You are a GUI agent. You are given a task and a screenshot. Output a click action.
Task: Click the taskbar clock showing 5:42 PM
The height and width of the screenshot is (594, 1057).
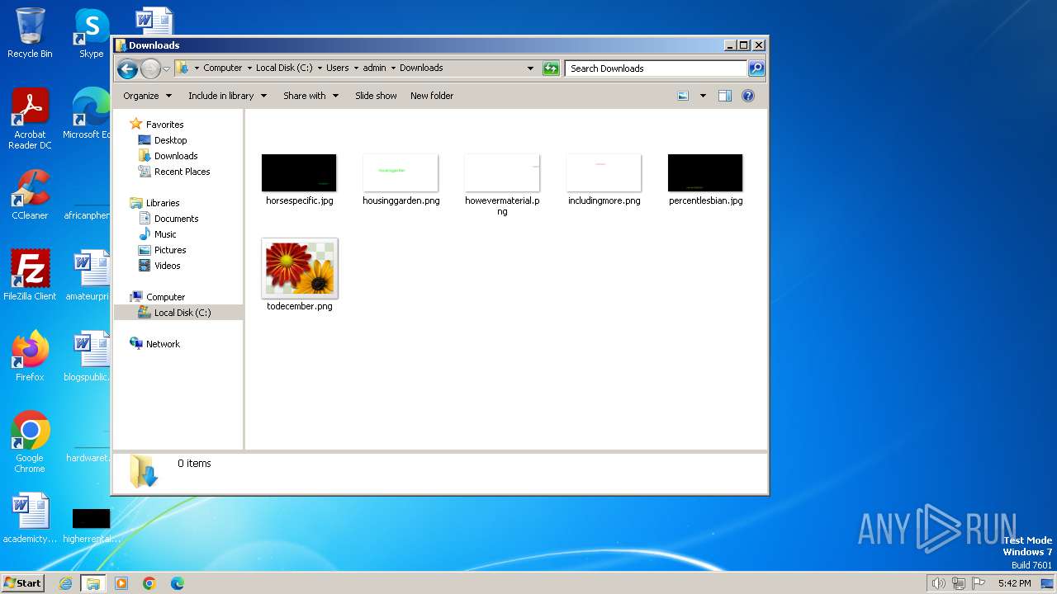point(1014,583)
